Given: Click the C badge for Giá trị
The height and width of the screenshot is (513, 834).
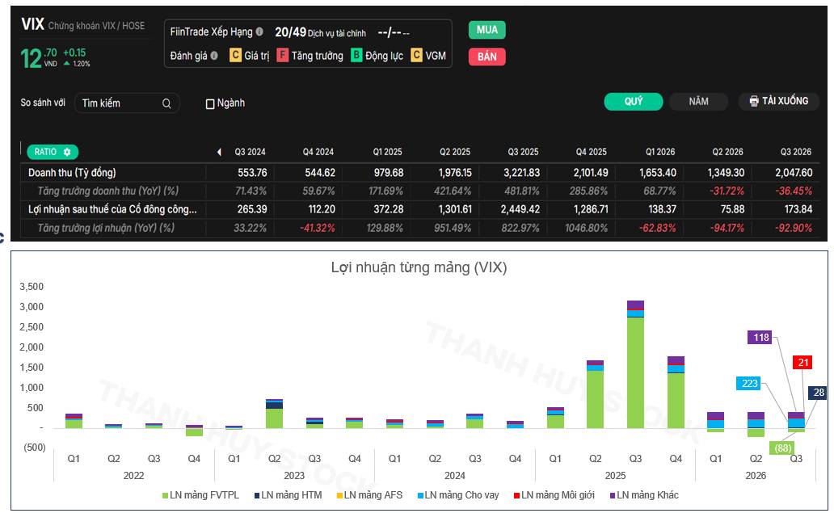Looking at the screenshot, I should [235, 55].
